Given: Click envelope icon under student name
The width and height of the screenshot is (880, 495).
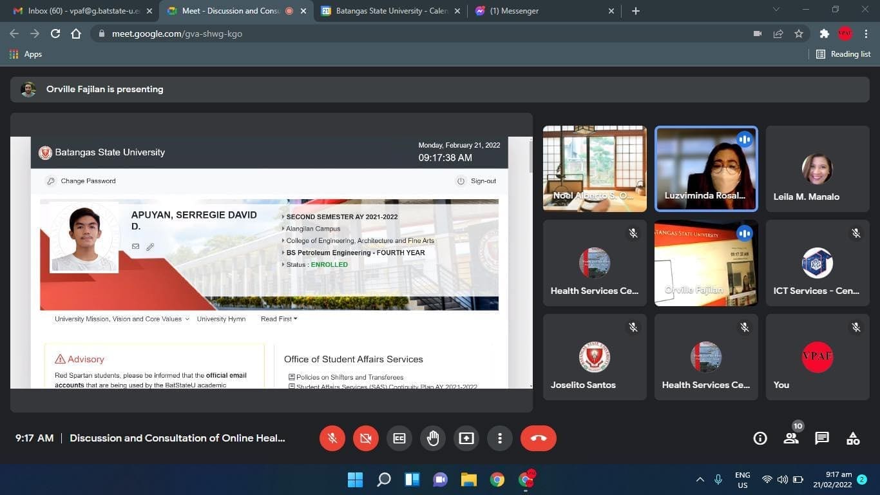Looking at the screenshot, I should pyautogui.click(x=135, y=246).
